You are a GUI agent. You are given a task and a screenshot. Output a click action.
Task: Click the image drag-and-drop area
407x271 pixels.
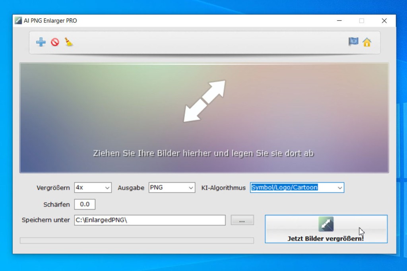(x=204, y=118)
